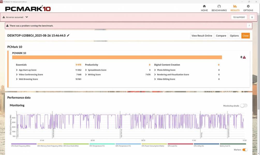The width and height of the screenshot is (260, 155).
Task: Select the Results bar chart icon
Action: [x=235, y=6]
